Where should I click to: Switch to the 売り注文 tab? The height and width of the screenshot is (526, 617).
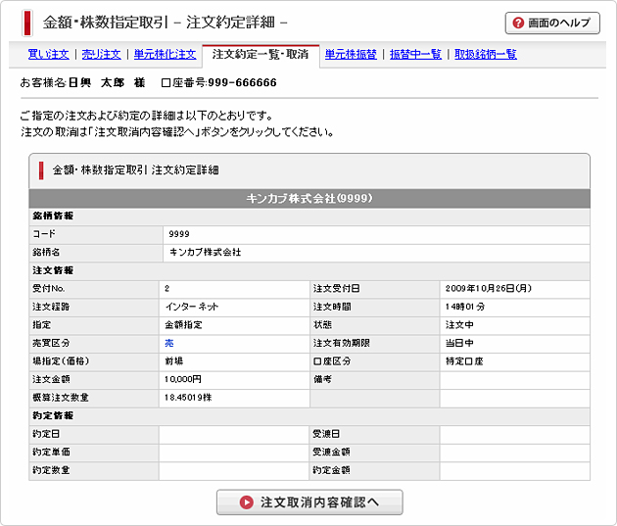[x=101, y=55]
